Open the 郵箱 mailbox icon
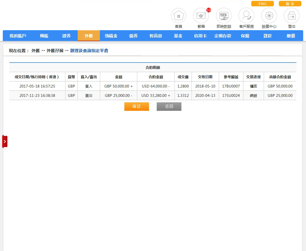Image resolution: width=306 pixels, height=251 pixels. point(201,16)
